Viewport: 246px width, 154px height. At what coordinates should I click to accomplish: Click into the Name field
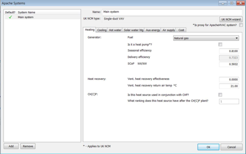pyautogui.click(x=172, y=12)
